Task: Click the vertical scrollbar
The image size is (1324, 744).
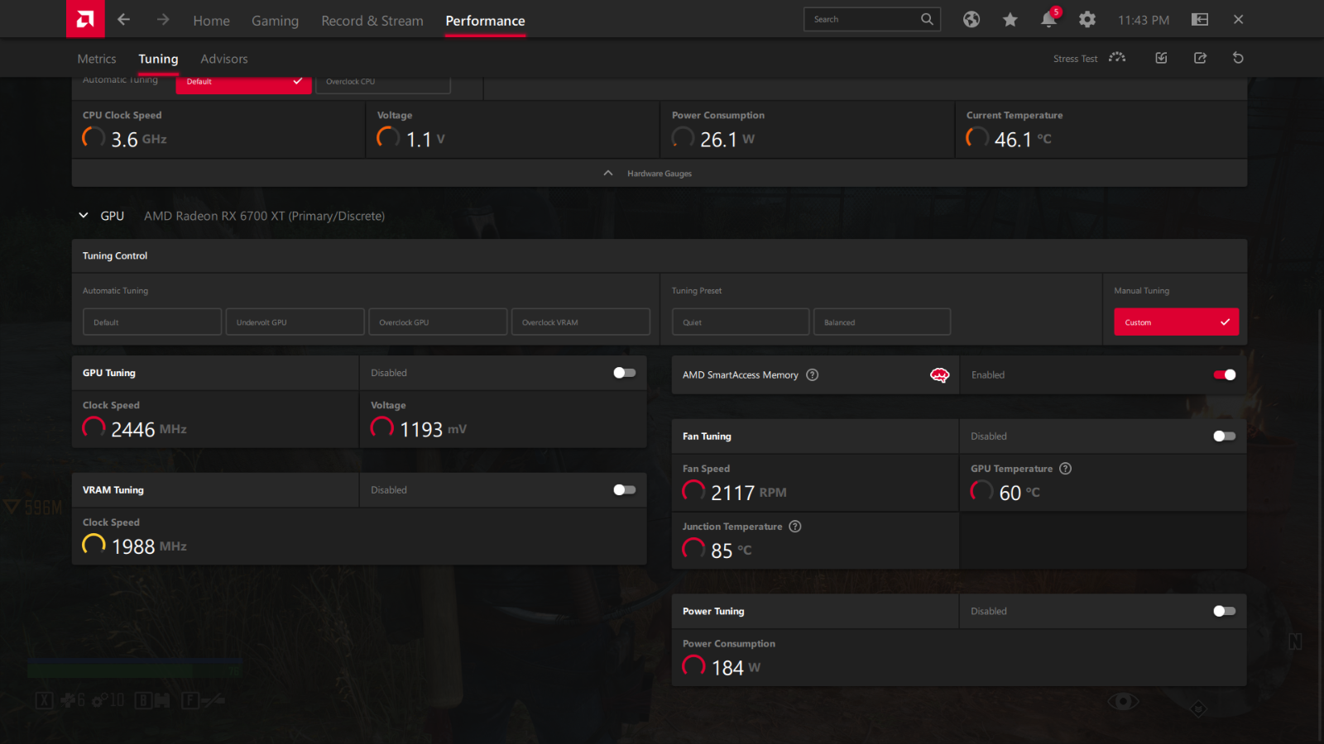Action: click(1320, 524)
